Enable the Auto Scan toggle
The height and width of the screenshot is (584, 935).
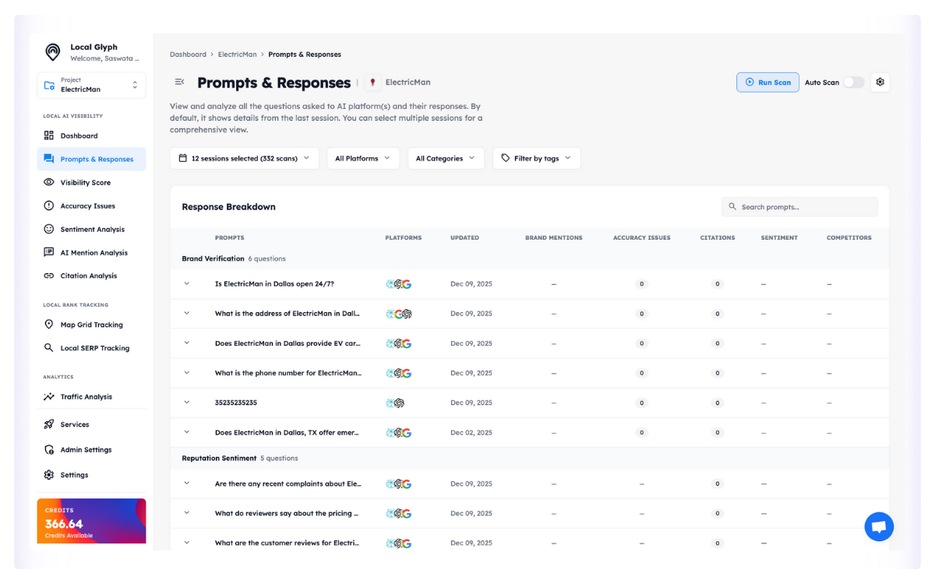click(853, 83)
